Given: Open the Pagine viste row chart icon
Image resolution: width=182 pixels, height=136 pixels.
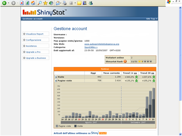Looking at the screenshot, I should click(x=56, y=81).
